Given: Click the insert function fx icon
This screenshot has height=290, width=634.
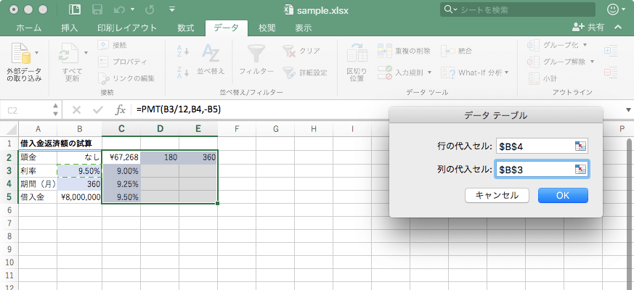Looking at the screenshot, I should tap(121, 110).
